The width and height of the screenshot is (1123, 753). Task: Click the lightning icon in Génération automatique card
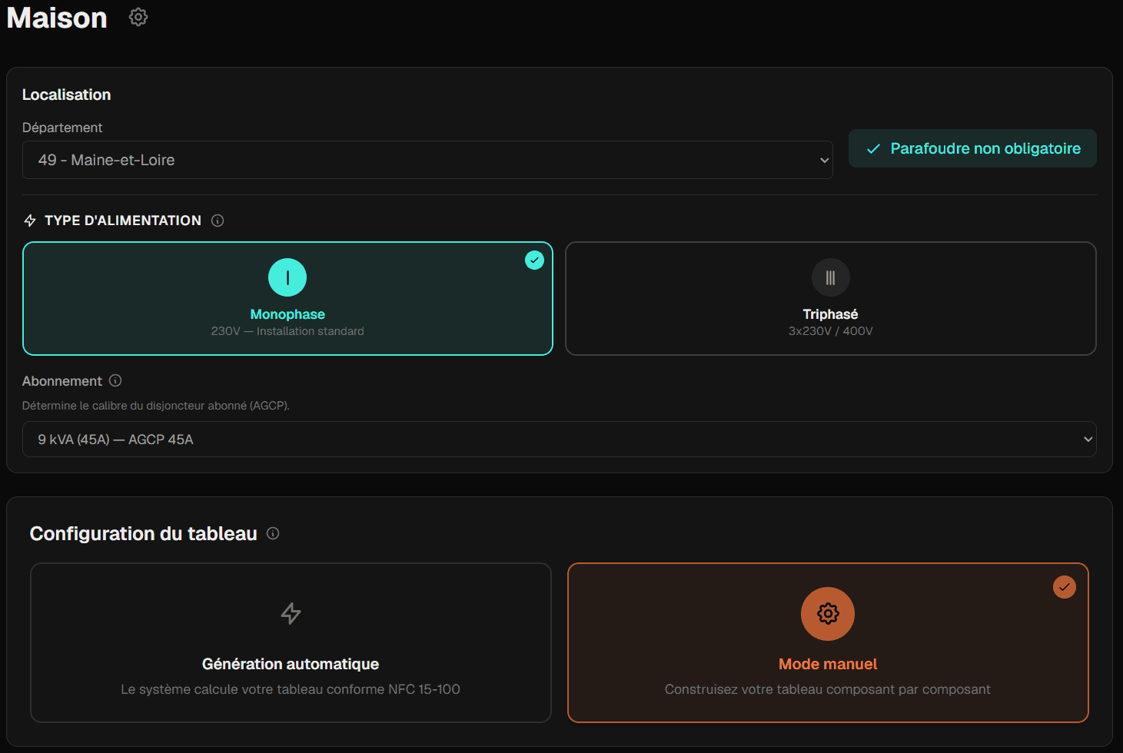291,614
